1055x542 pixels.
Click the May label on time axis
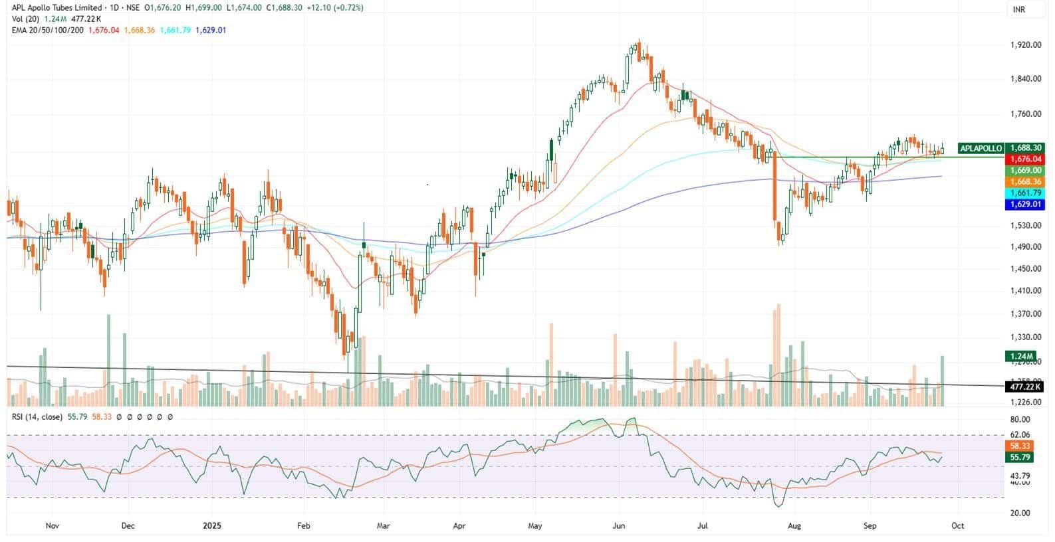pyautogui.click(x=535, y=526)
